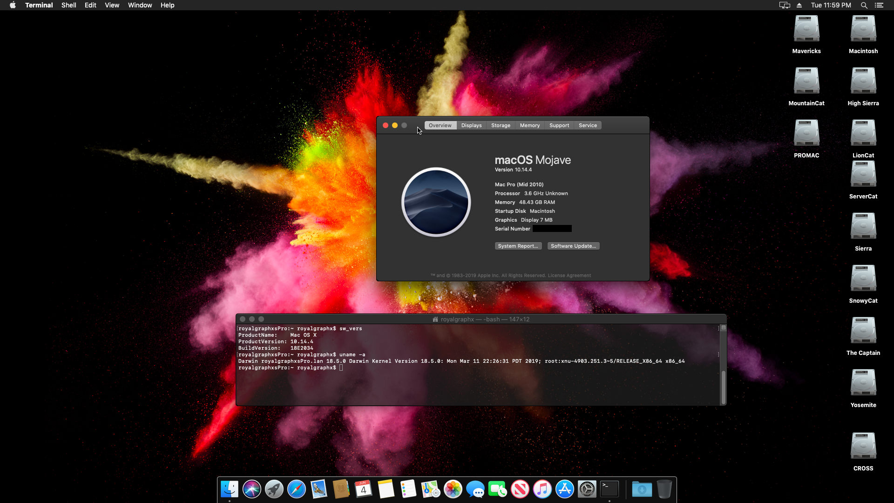
Task: Open FaceTime app in dock
Action: pyautogui.click(x=498, y=489)
